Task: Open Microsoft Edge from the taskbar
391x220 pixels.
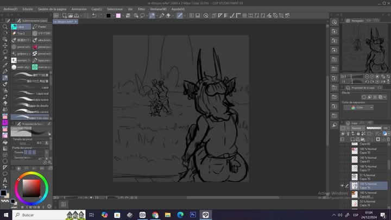Action: 180,215
